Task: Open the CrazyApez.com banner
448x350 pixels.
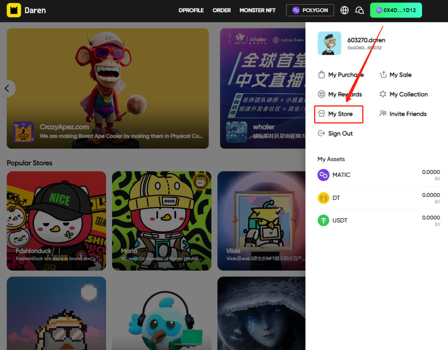Action: point(107,88)
